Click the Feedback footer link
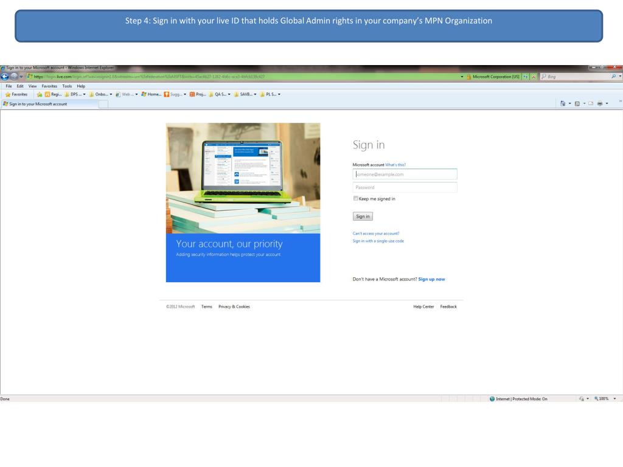The image size is (623, 467). pyautogui.click(x=448, y=306)
